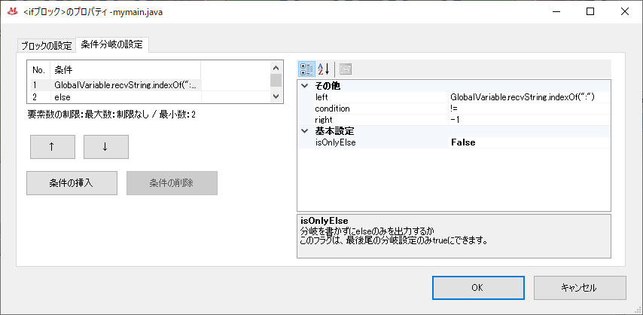Screen dimensions: 643x315
Task: Click the left property value field
Action: click(x=529, y=97)
